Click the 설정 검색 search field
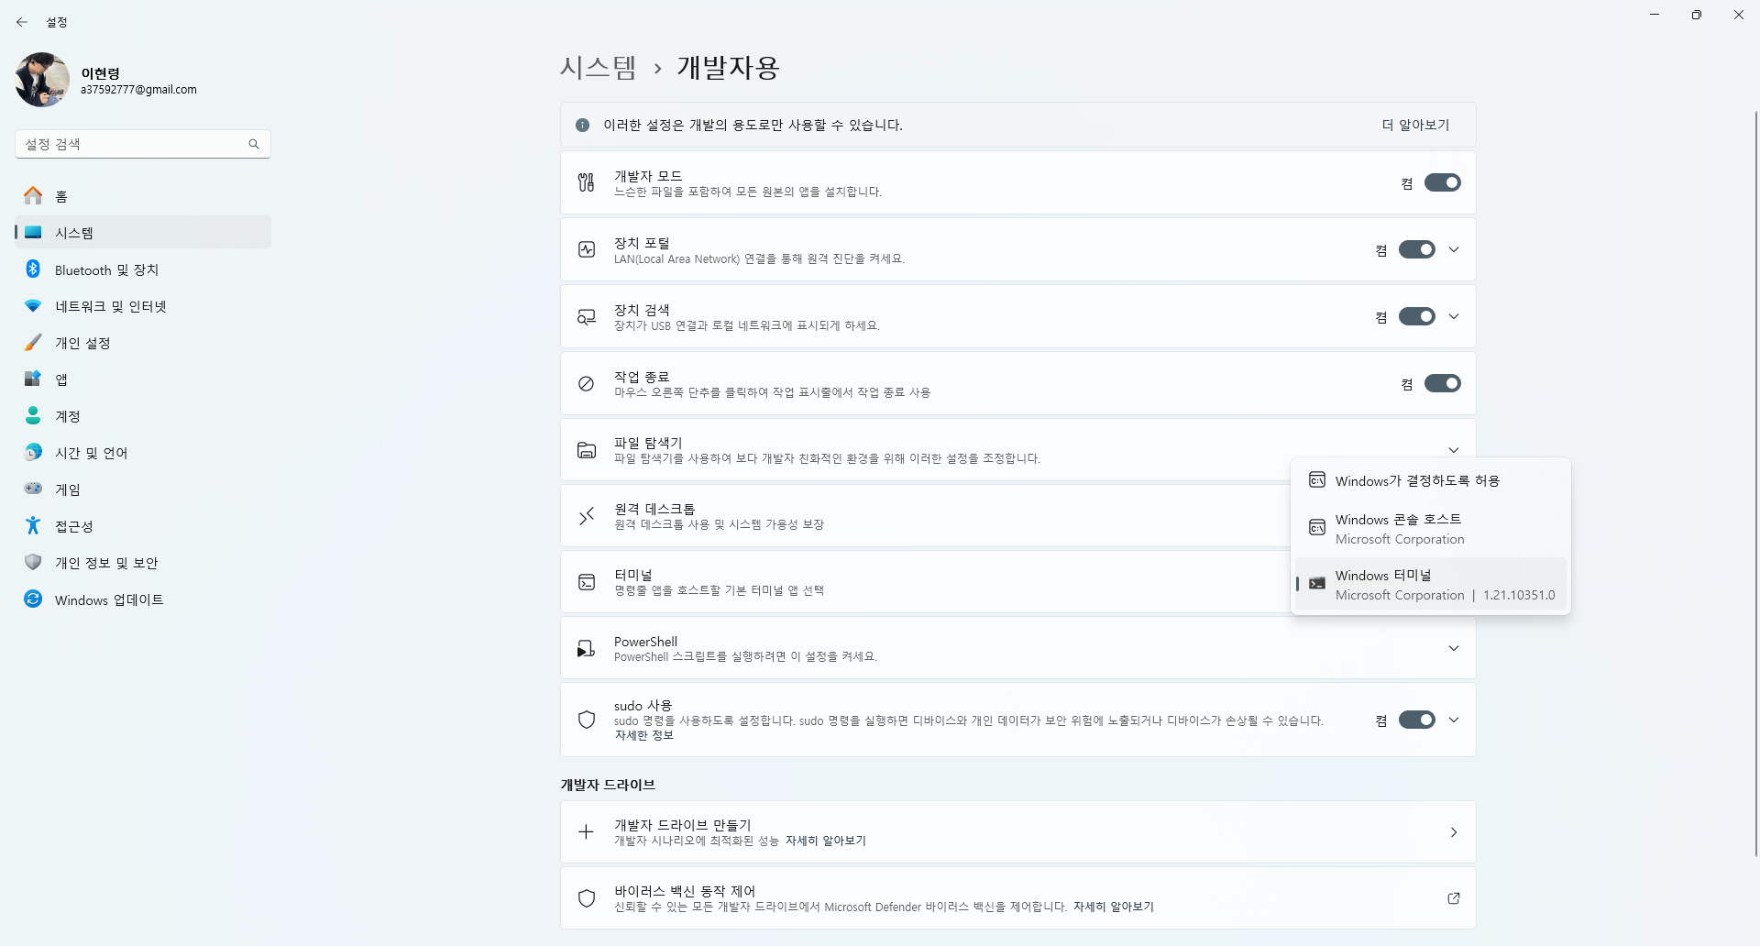Viewport: 1760px width, 946px height. click(x=142, y=144)
